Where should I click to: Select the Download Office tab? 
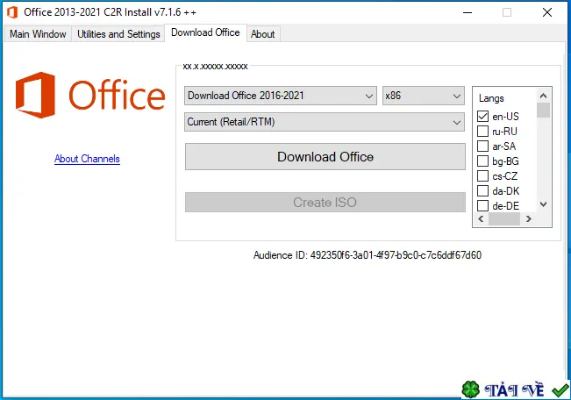[x=205, y=32]
